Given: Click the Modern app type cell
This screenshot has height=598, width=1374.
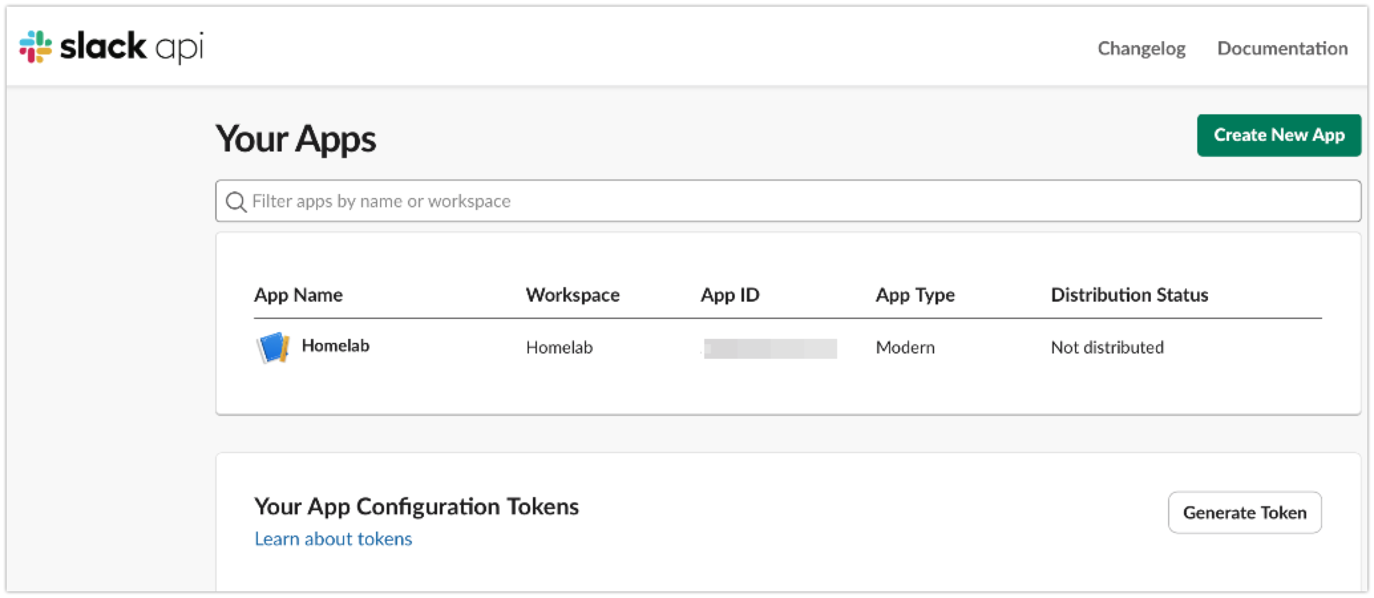Looking at the screenshot, I should coord(905,348).
